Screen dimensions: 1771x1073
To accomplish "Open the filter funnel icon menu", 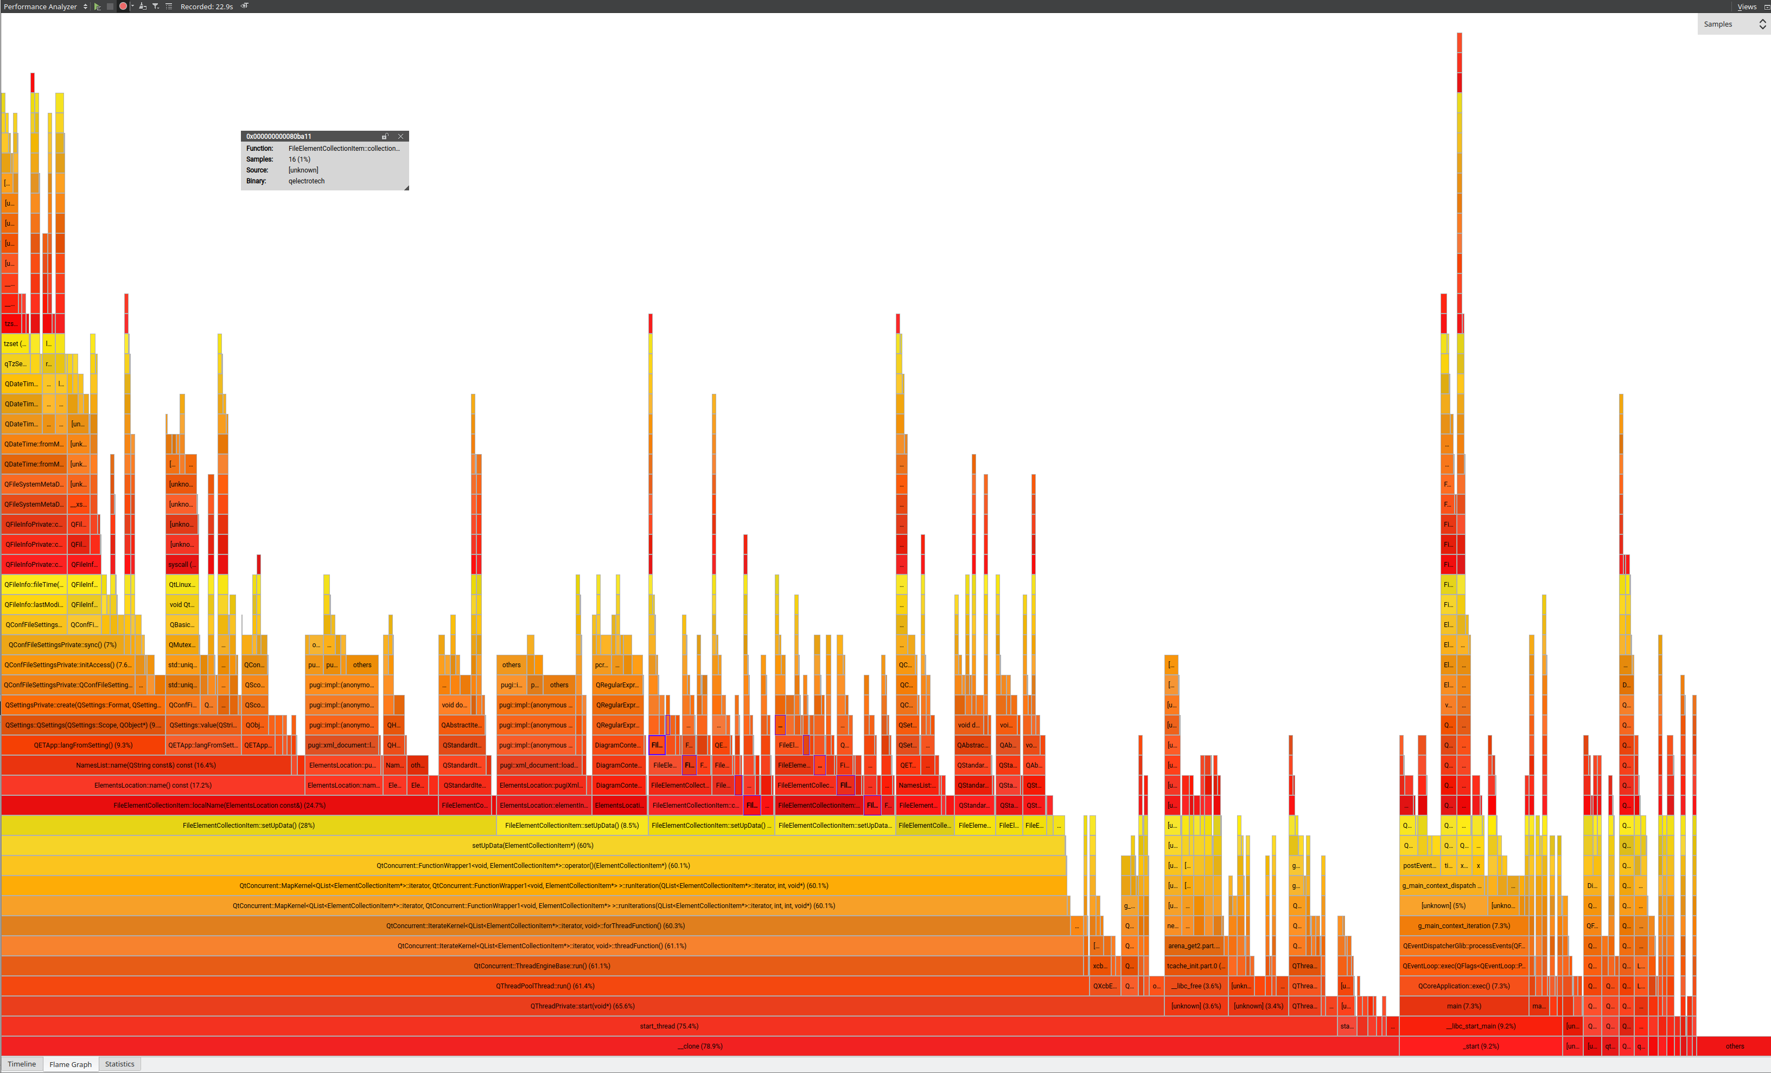I will 156,7.
